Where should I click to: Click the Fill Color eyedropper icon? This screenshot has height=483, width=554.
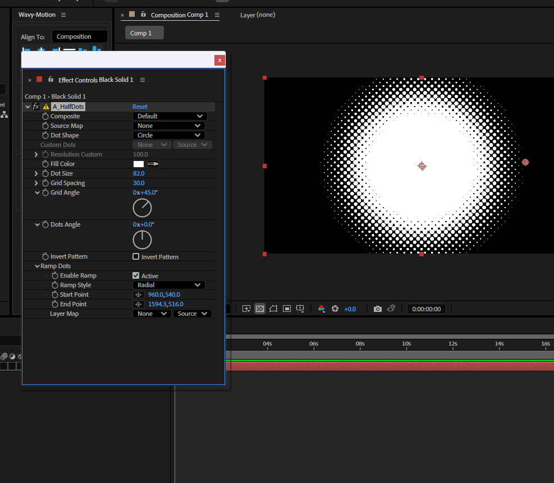(x=153, y=164)
